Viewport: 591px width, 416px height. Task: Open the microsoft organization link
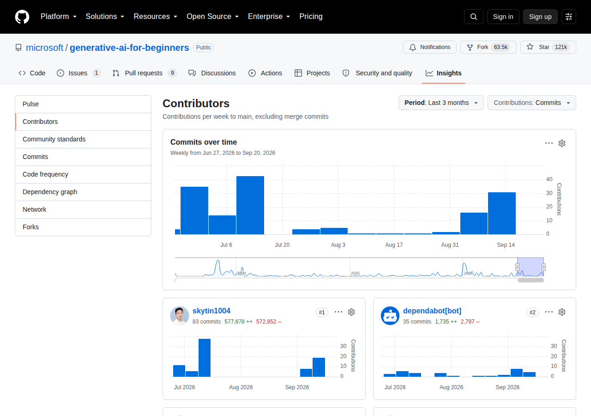(x=45, y=48)
